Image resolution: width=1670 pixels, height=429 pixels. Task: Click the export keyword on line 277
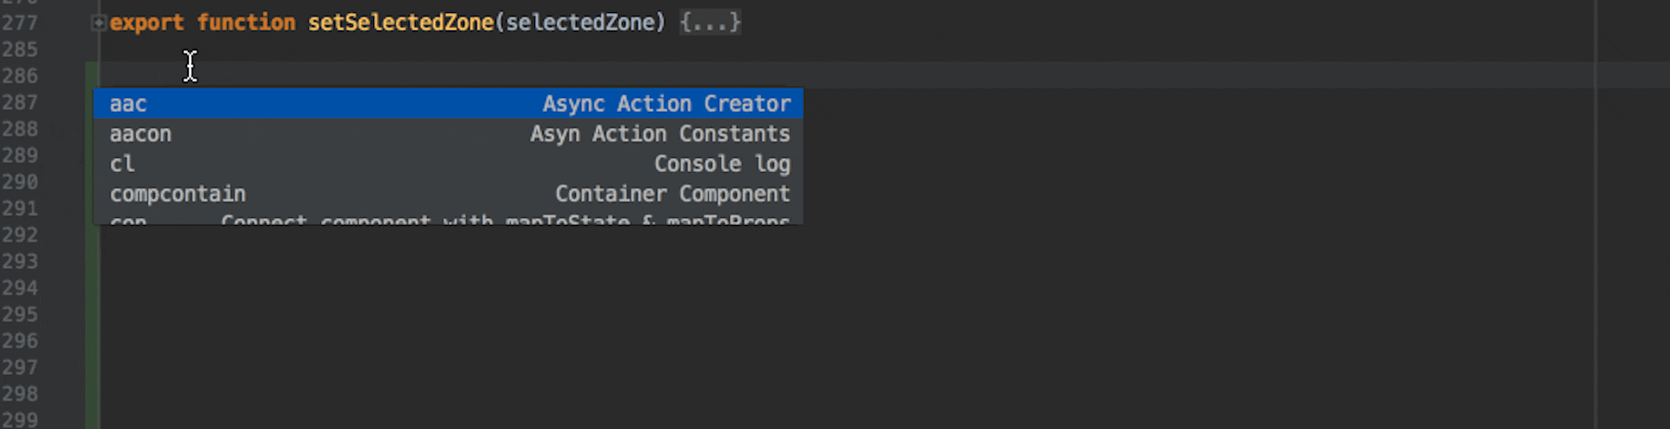146,23
